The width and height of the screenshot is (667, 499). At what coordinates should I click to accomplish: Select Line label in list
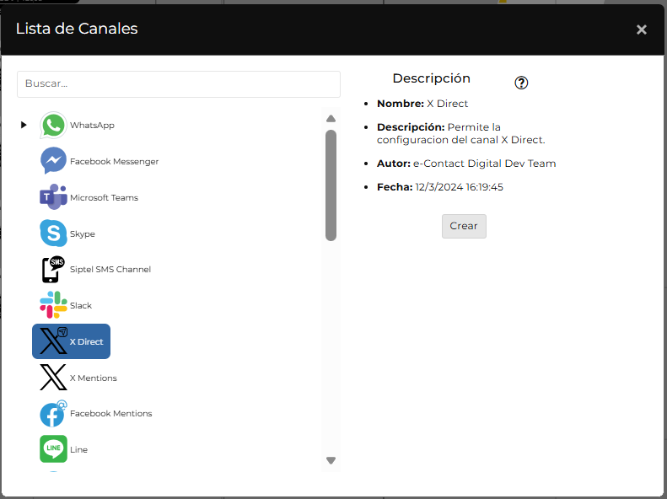(x=78, y=450)
